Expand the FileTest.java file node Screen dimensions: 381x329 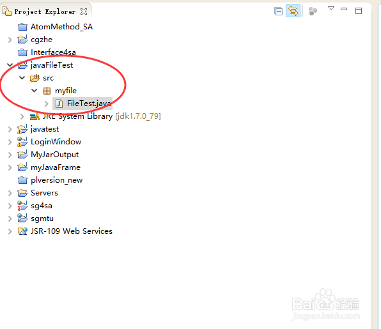[x=47, y=103]
